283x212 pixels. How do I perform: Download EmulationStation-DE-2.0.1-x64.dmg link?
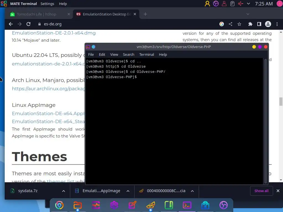pyautogui.click(x=54, y=33)
